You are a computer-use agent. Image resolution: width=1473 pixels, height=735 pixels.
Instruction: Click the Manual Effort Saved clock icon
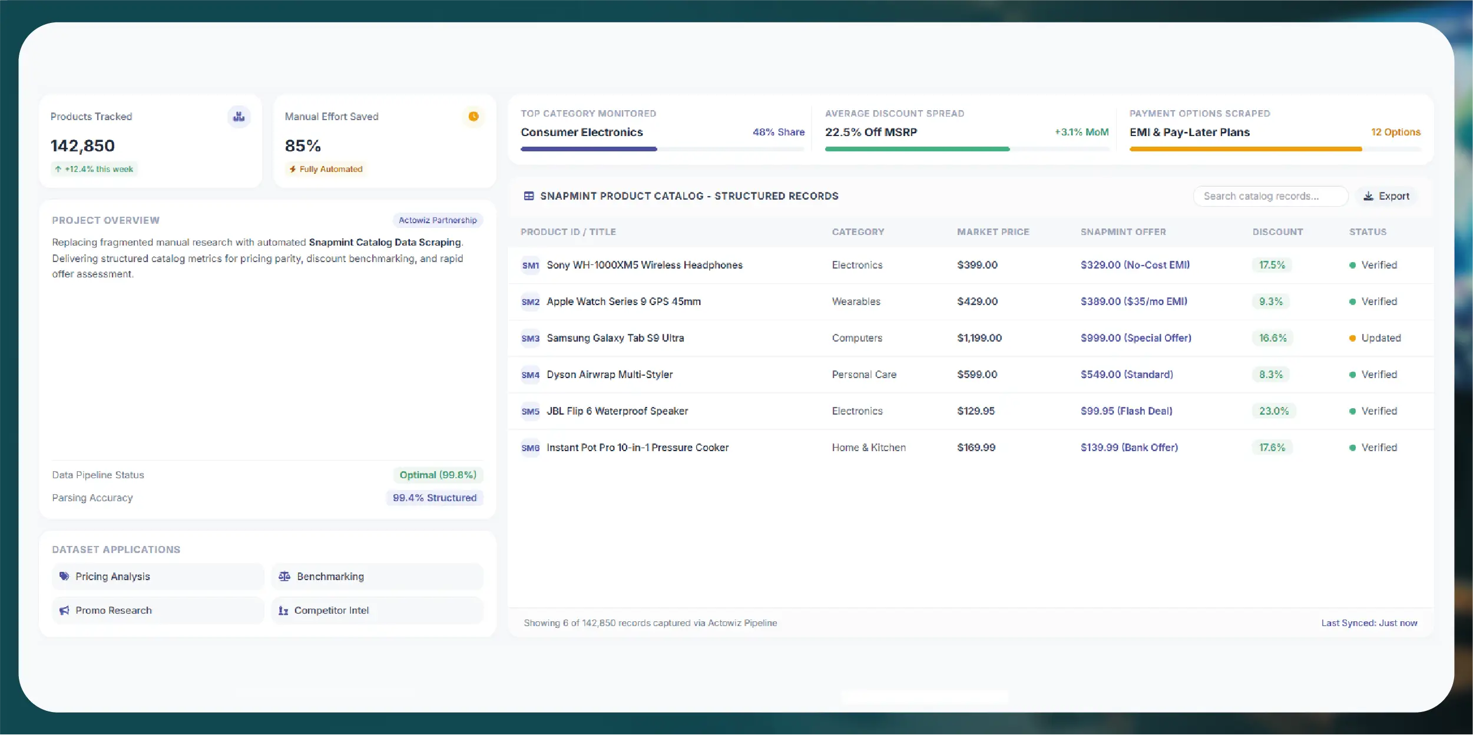point(473,117)
